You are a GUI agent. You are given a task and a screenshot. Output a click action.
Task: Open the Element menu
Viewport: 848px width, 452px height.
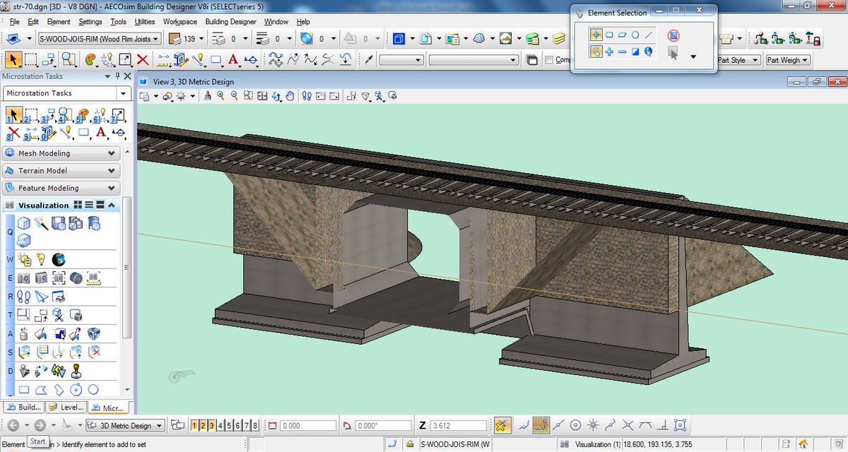59,22
